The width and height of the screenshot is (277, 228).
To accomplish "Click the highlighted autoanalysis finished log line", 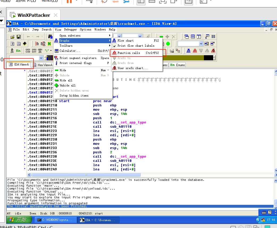I will pyautogui.click(x=140, y=206).
